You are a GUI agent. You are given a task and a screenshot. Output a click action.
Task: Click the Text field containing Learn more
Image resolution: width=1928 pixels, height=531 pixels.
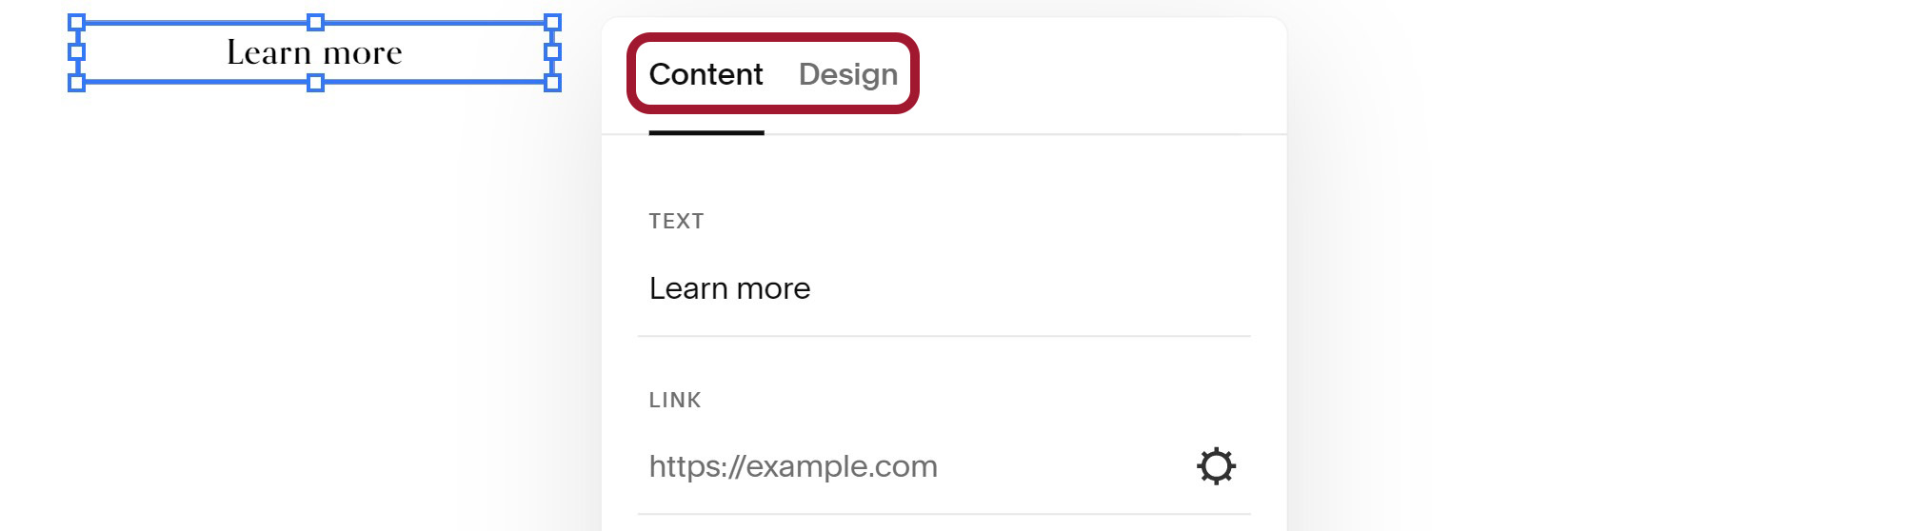coord(944,288)
